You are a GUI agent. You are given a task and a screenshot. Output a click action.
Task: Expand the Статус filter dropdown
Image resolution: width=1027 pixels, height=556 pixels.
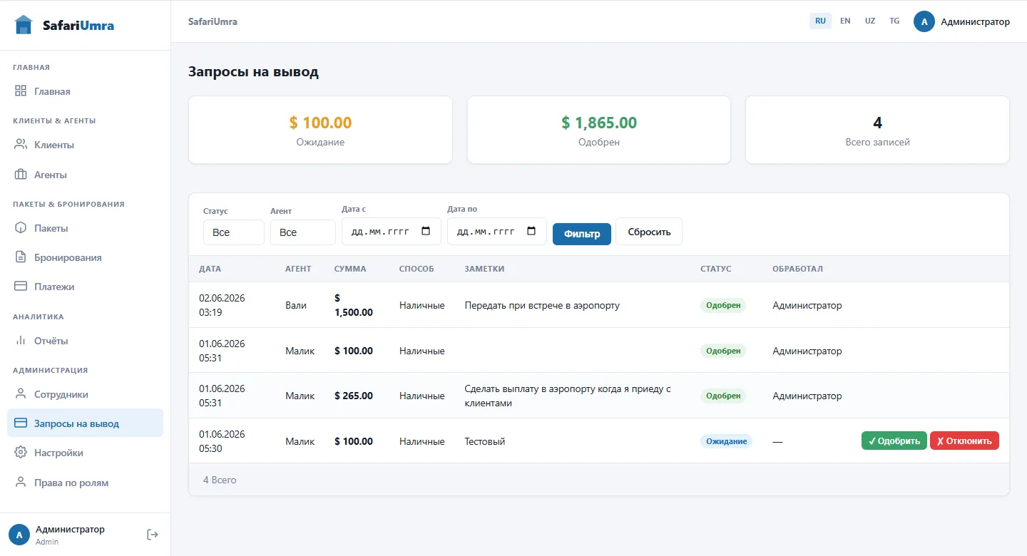pyautogui.click(x=234, y=232)
